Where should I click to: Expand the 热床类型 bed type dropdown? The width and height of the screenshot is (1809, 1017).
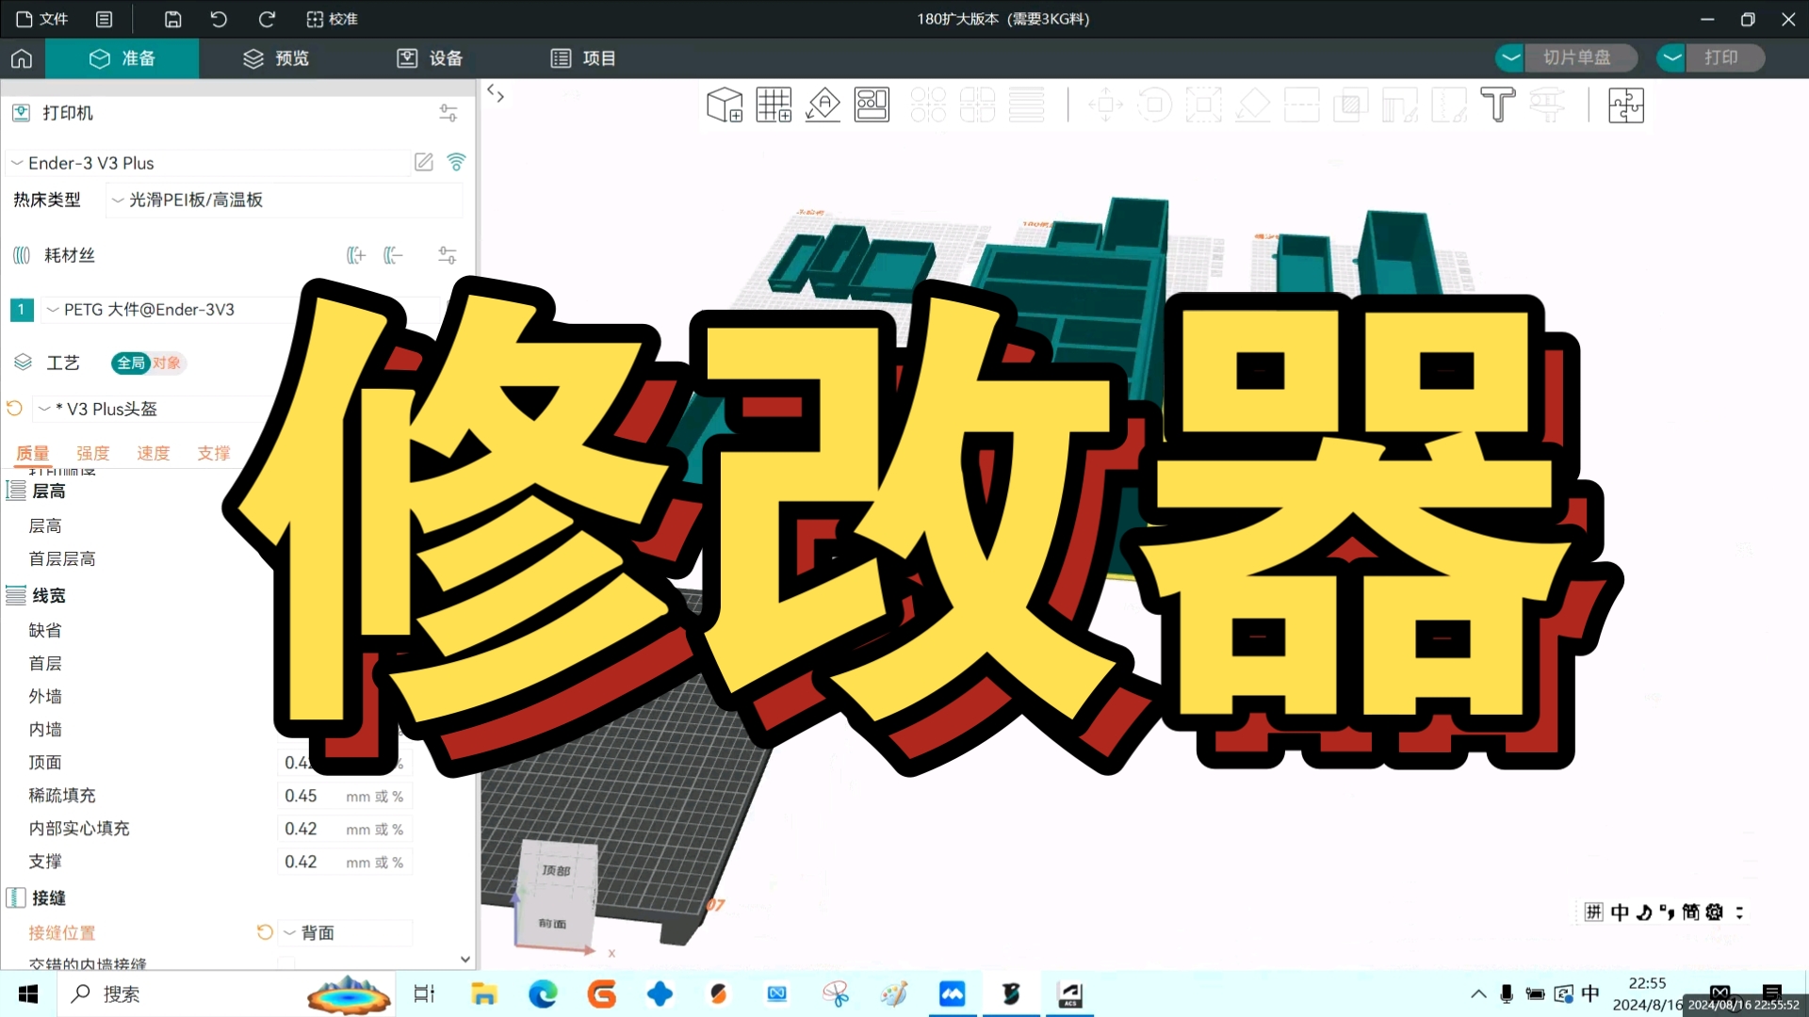pyautogui.click(x=283, y=200)
